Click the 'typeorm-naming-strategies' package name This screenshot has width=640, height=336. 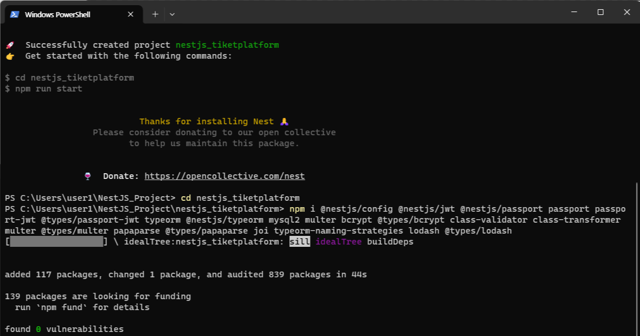(338, 231)
